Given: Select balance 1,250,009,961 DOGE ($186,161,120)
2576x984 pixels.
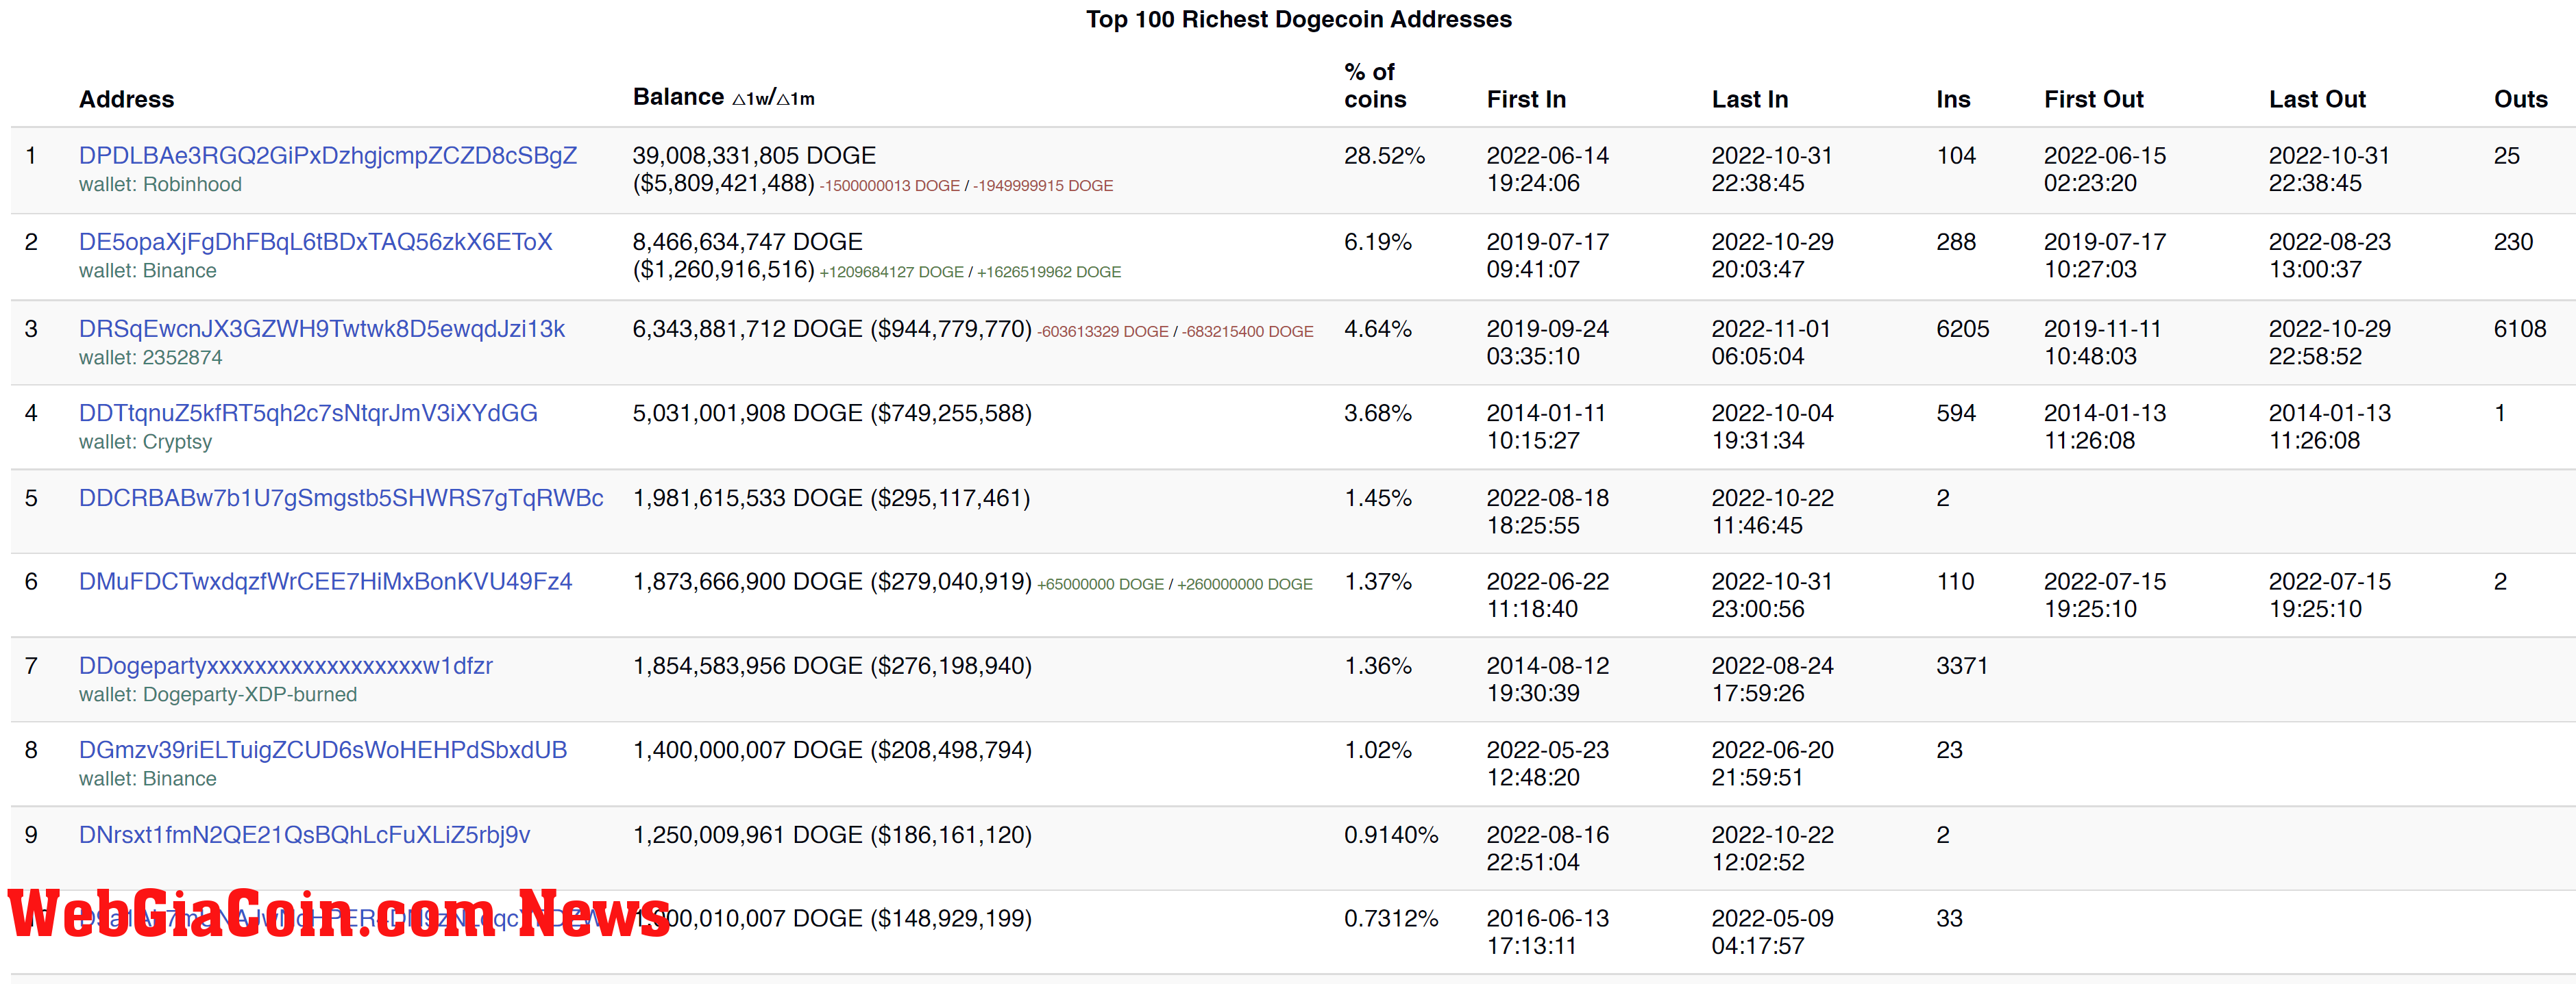Looking at the screenshot, I should click(832, 834).
